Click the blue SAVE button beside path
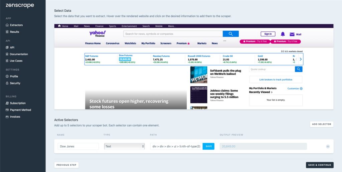342x172 pixels. (208, 146)
